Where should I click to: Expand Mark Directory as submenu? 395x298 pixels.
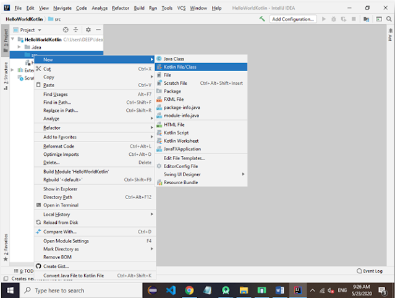pos(95,249)
